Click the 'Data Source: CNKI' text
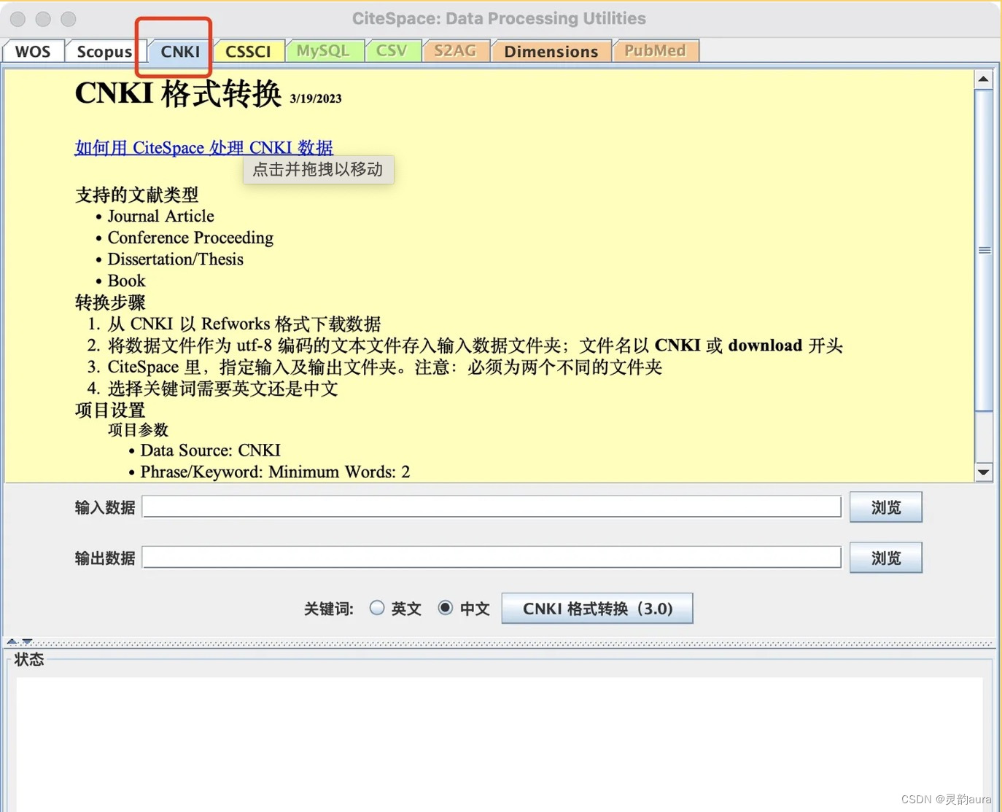Viewport: 1002px width, 812px height. point(210,450)
